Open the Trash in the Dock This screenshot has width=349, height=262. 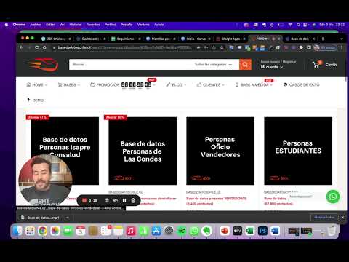(x=332, y=231)
